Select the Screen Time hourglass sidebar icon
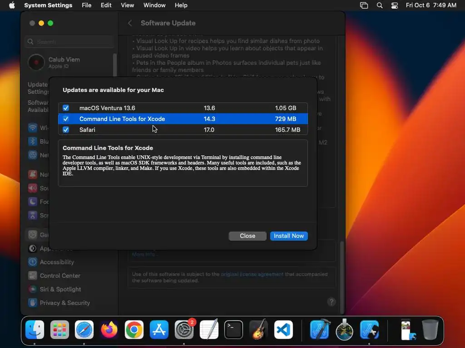 point(33,215)
